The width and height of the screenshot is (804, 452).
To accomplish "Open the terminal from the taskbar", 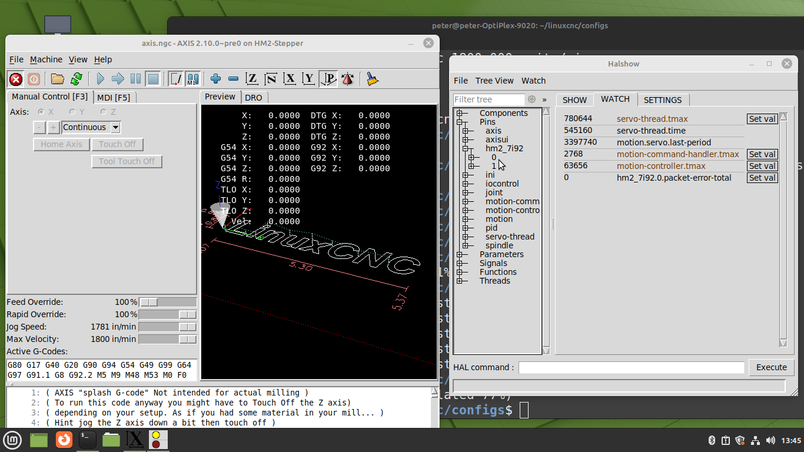I will point(88,440).
